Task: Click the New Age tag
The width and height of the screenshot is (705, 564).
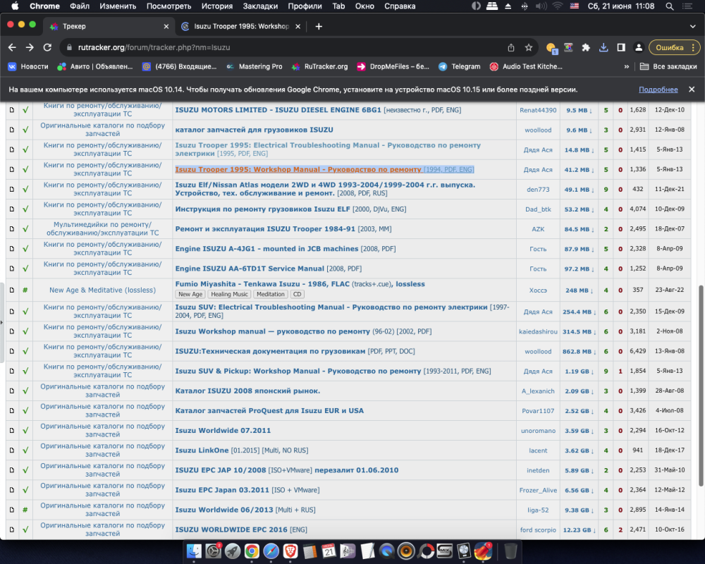Action: point(190,294)
